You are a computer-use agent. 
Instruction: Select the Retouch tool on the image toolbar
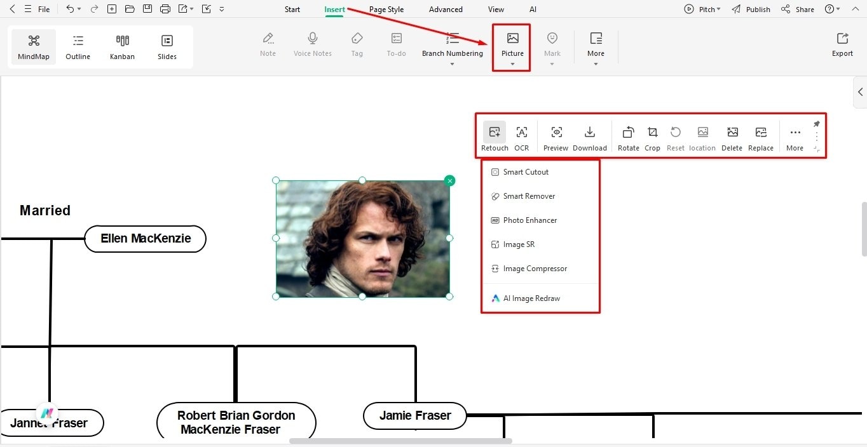point(494,137)
